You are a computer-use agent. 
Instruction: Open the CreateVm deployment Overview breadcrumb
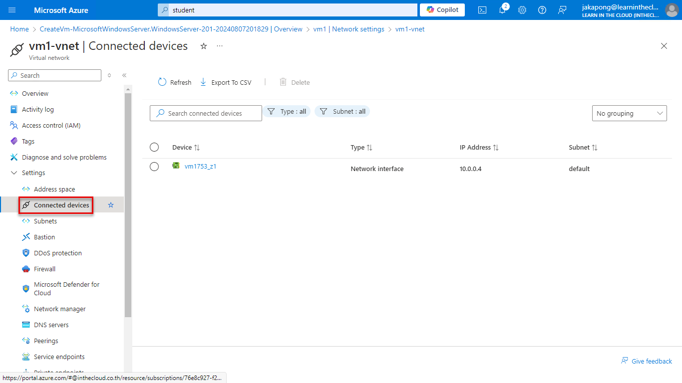(171, 29)
